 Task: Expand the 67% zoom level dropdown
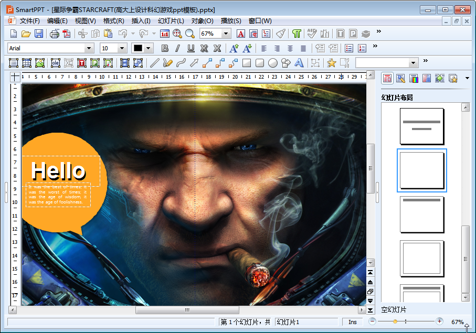click(x=226, y=34)
